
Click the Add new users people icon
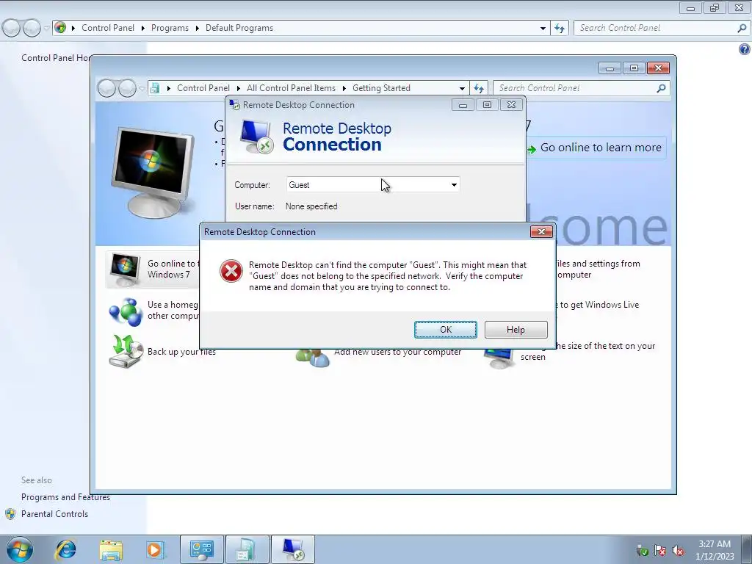(313, 358)
